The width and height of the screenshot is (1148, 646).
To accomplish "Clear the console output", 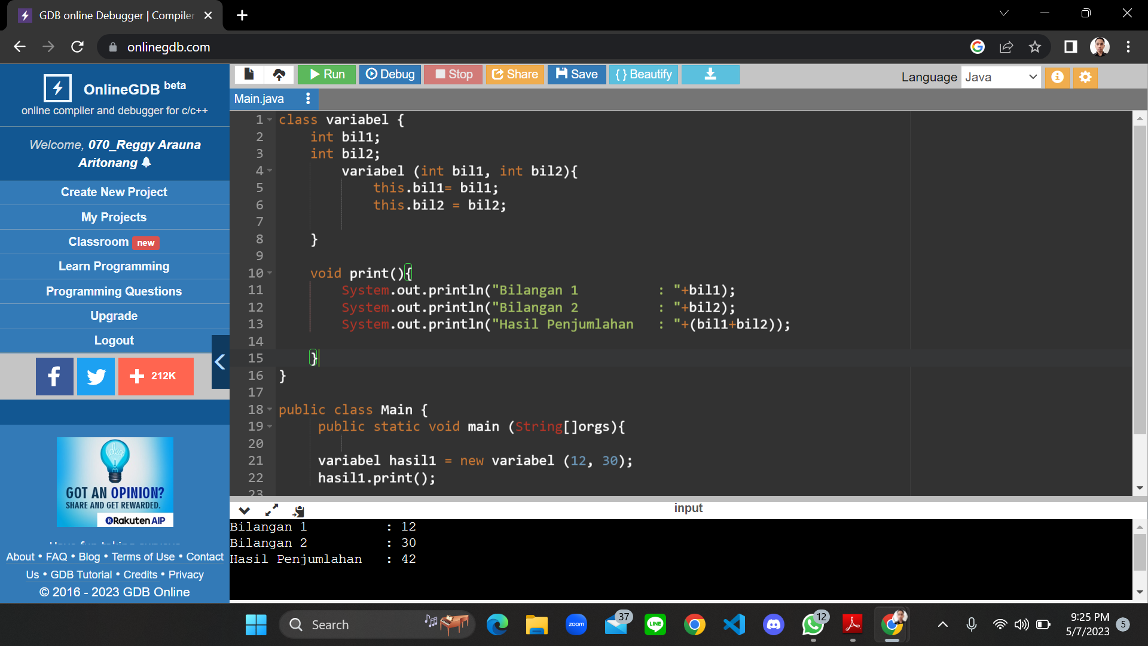I will 298,510.
